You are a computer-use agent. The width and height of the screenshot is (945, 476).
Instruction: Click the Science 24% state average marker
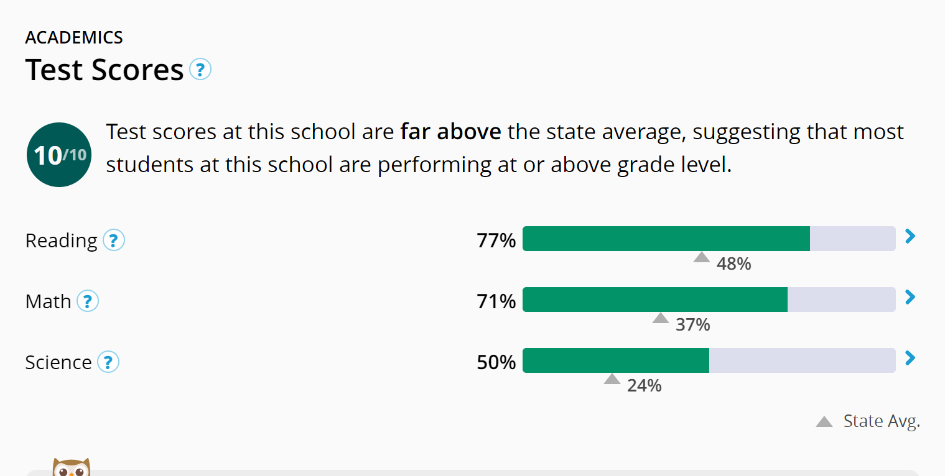(x=612, y=379)
